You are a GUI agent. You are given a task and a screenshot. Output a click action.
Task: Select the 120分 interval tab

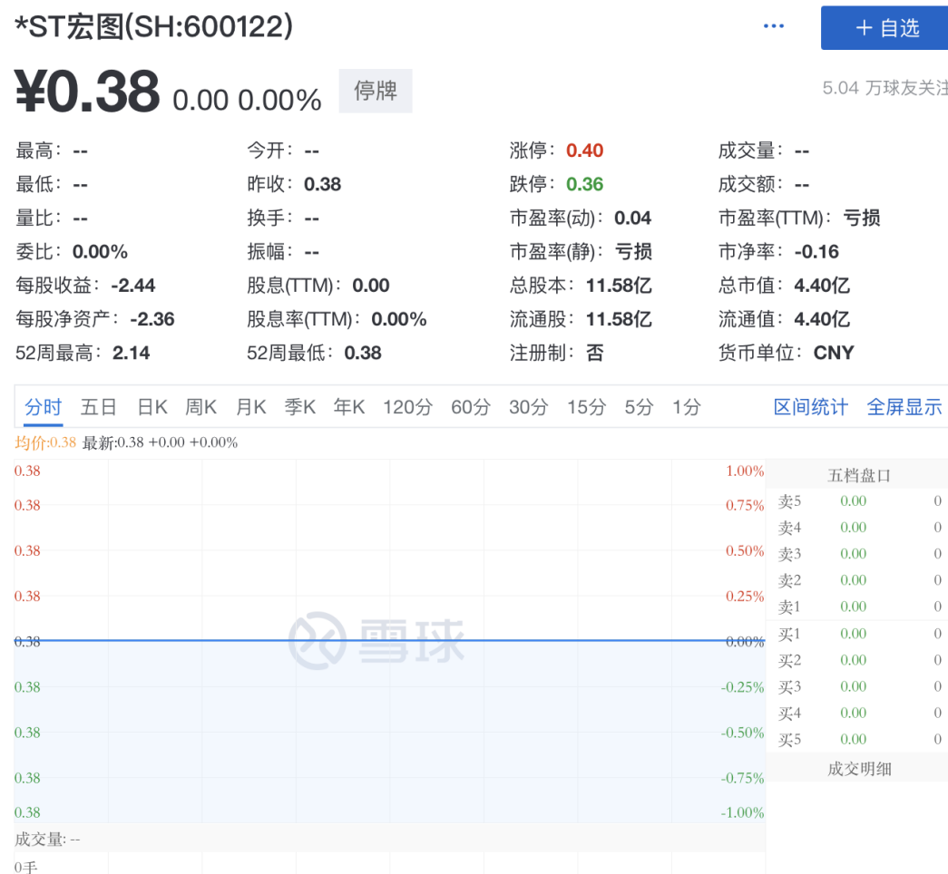pyautogui.click(x=407, y=407)
